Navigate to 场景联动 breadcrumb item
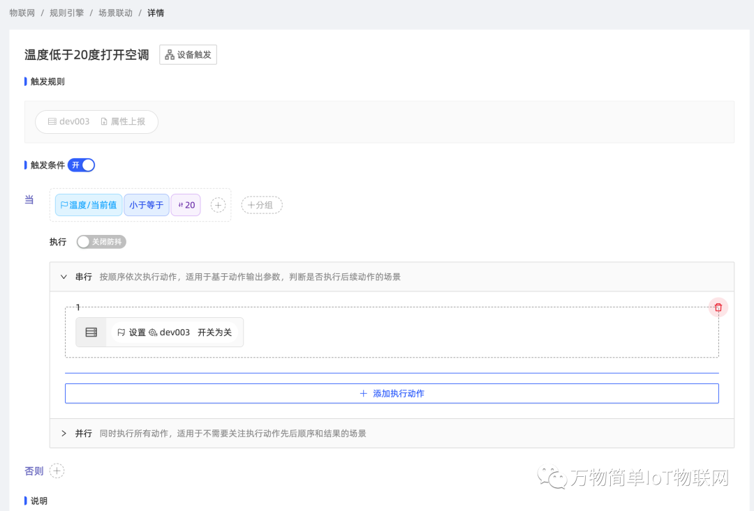Image resolution: width=754 pixels, height=511 pixels. click(x=115, y=13)
